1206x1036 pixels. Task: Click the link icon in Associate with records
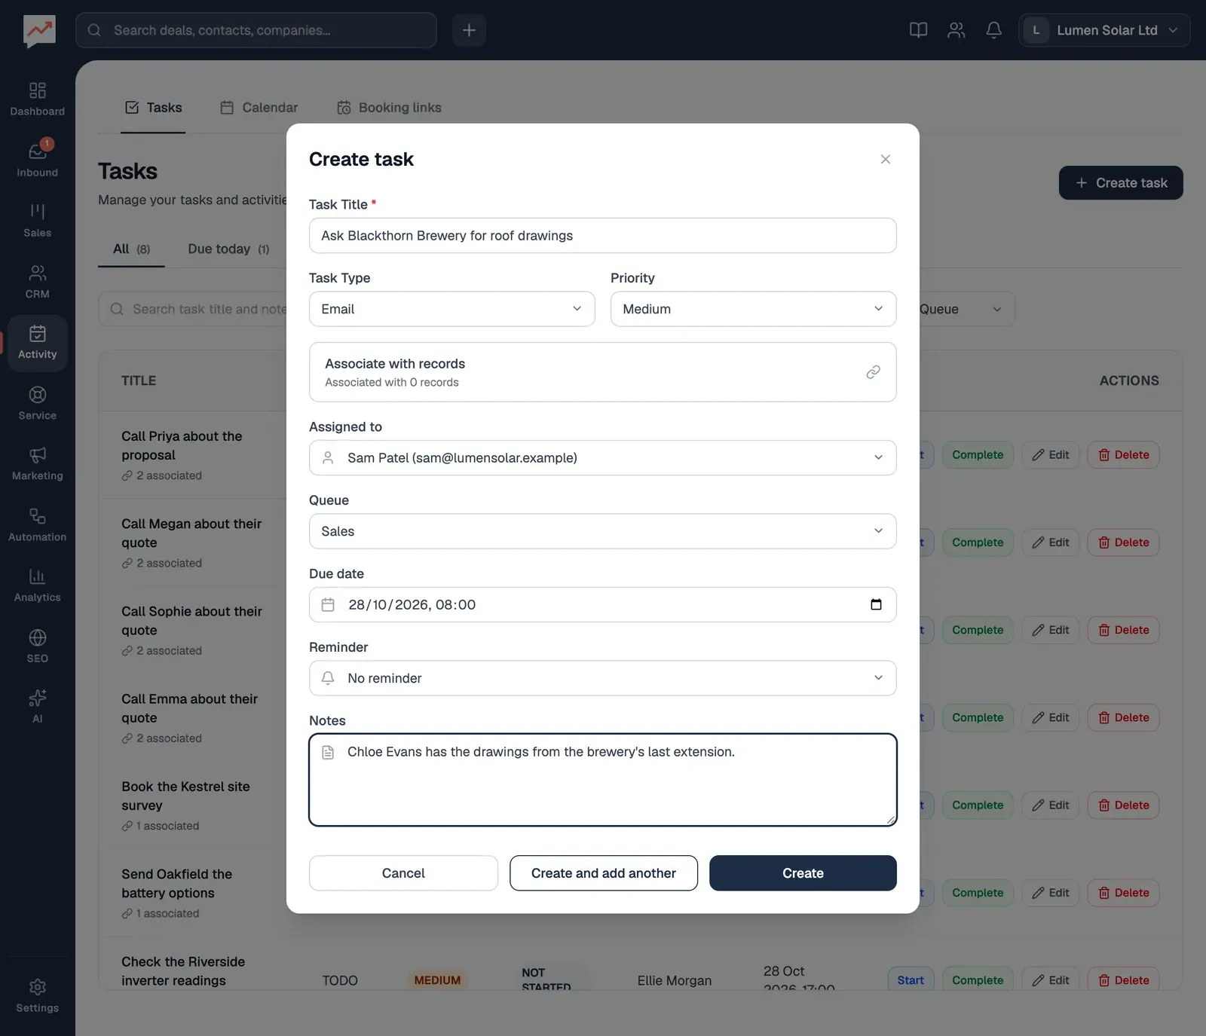(873, 372)
